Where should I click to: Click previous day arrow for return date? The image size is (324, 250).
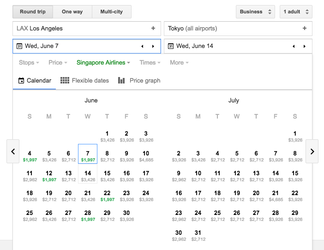(x=294, y=46)
